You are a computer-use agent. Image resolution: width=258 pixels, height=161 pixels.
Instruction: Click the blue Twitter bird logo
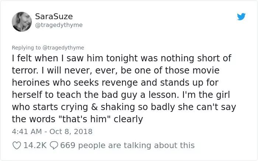241,17
